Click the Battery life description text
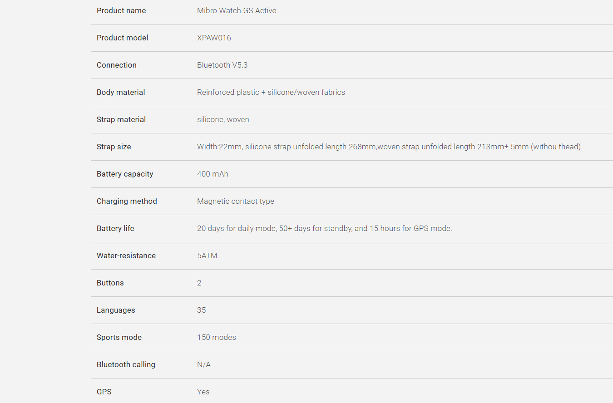Screen dimensions: 613x403 click(325, 228)
